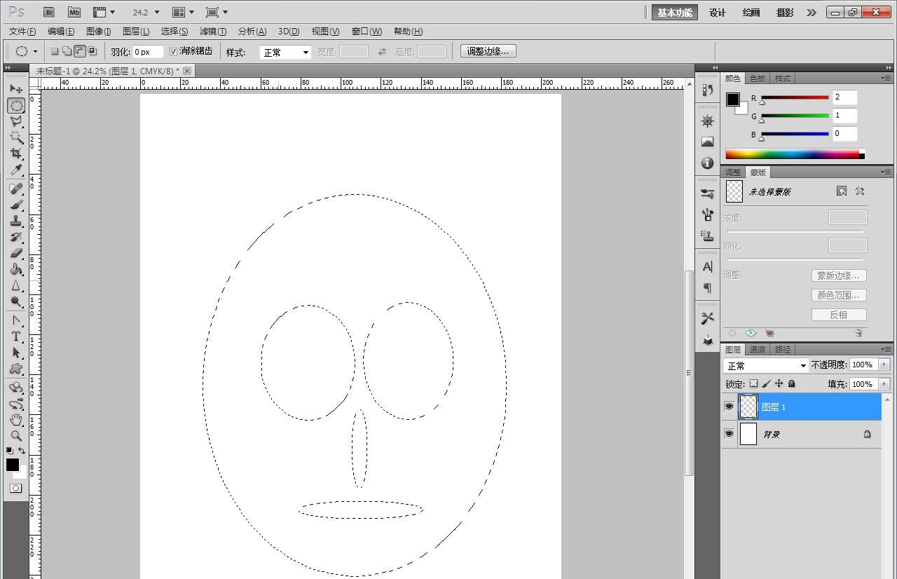The width and height of the screenshot is (897, 579).
Task: Select the Custom Shape tool
Action: point(15,369)
